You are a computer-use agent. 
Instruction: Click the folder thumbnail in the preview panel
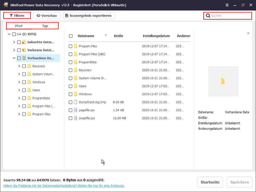[x=223, y=81]
